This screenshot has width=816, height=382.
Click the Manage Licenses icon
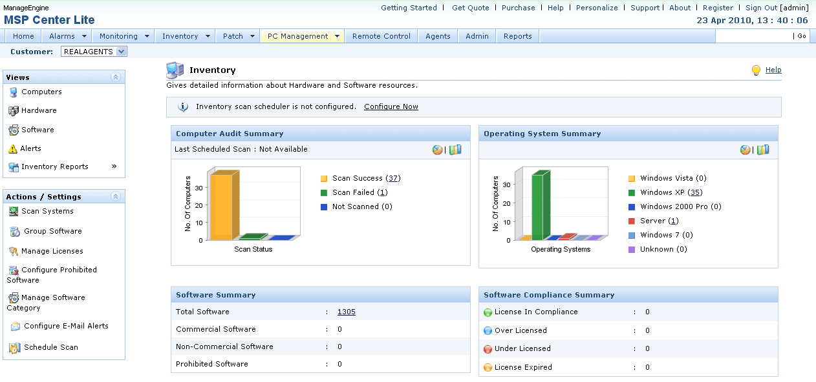click(14, 252)
